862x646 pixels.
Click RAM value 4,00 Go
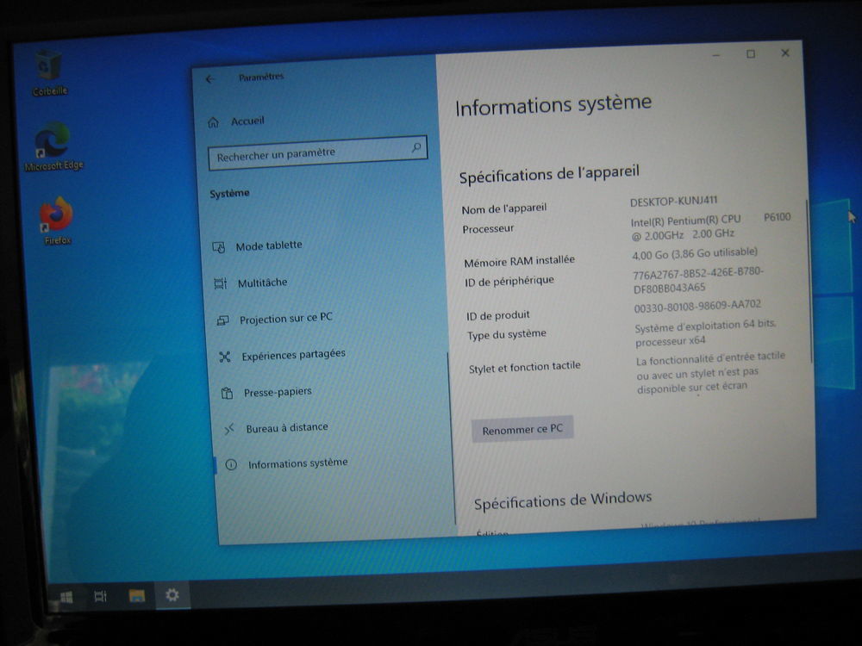[x=695, y=253]
